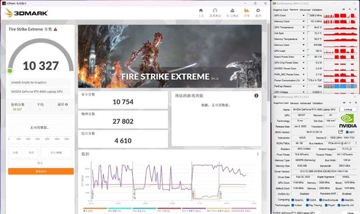Click the GPU Clock sensor graph
Image resolution: width=360 pixels, height=214 pixels.
coord(340,15)
